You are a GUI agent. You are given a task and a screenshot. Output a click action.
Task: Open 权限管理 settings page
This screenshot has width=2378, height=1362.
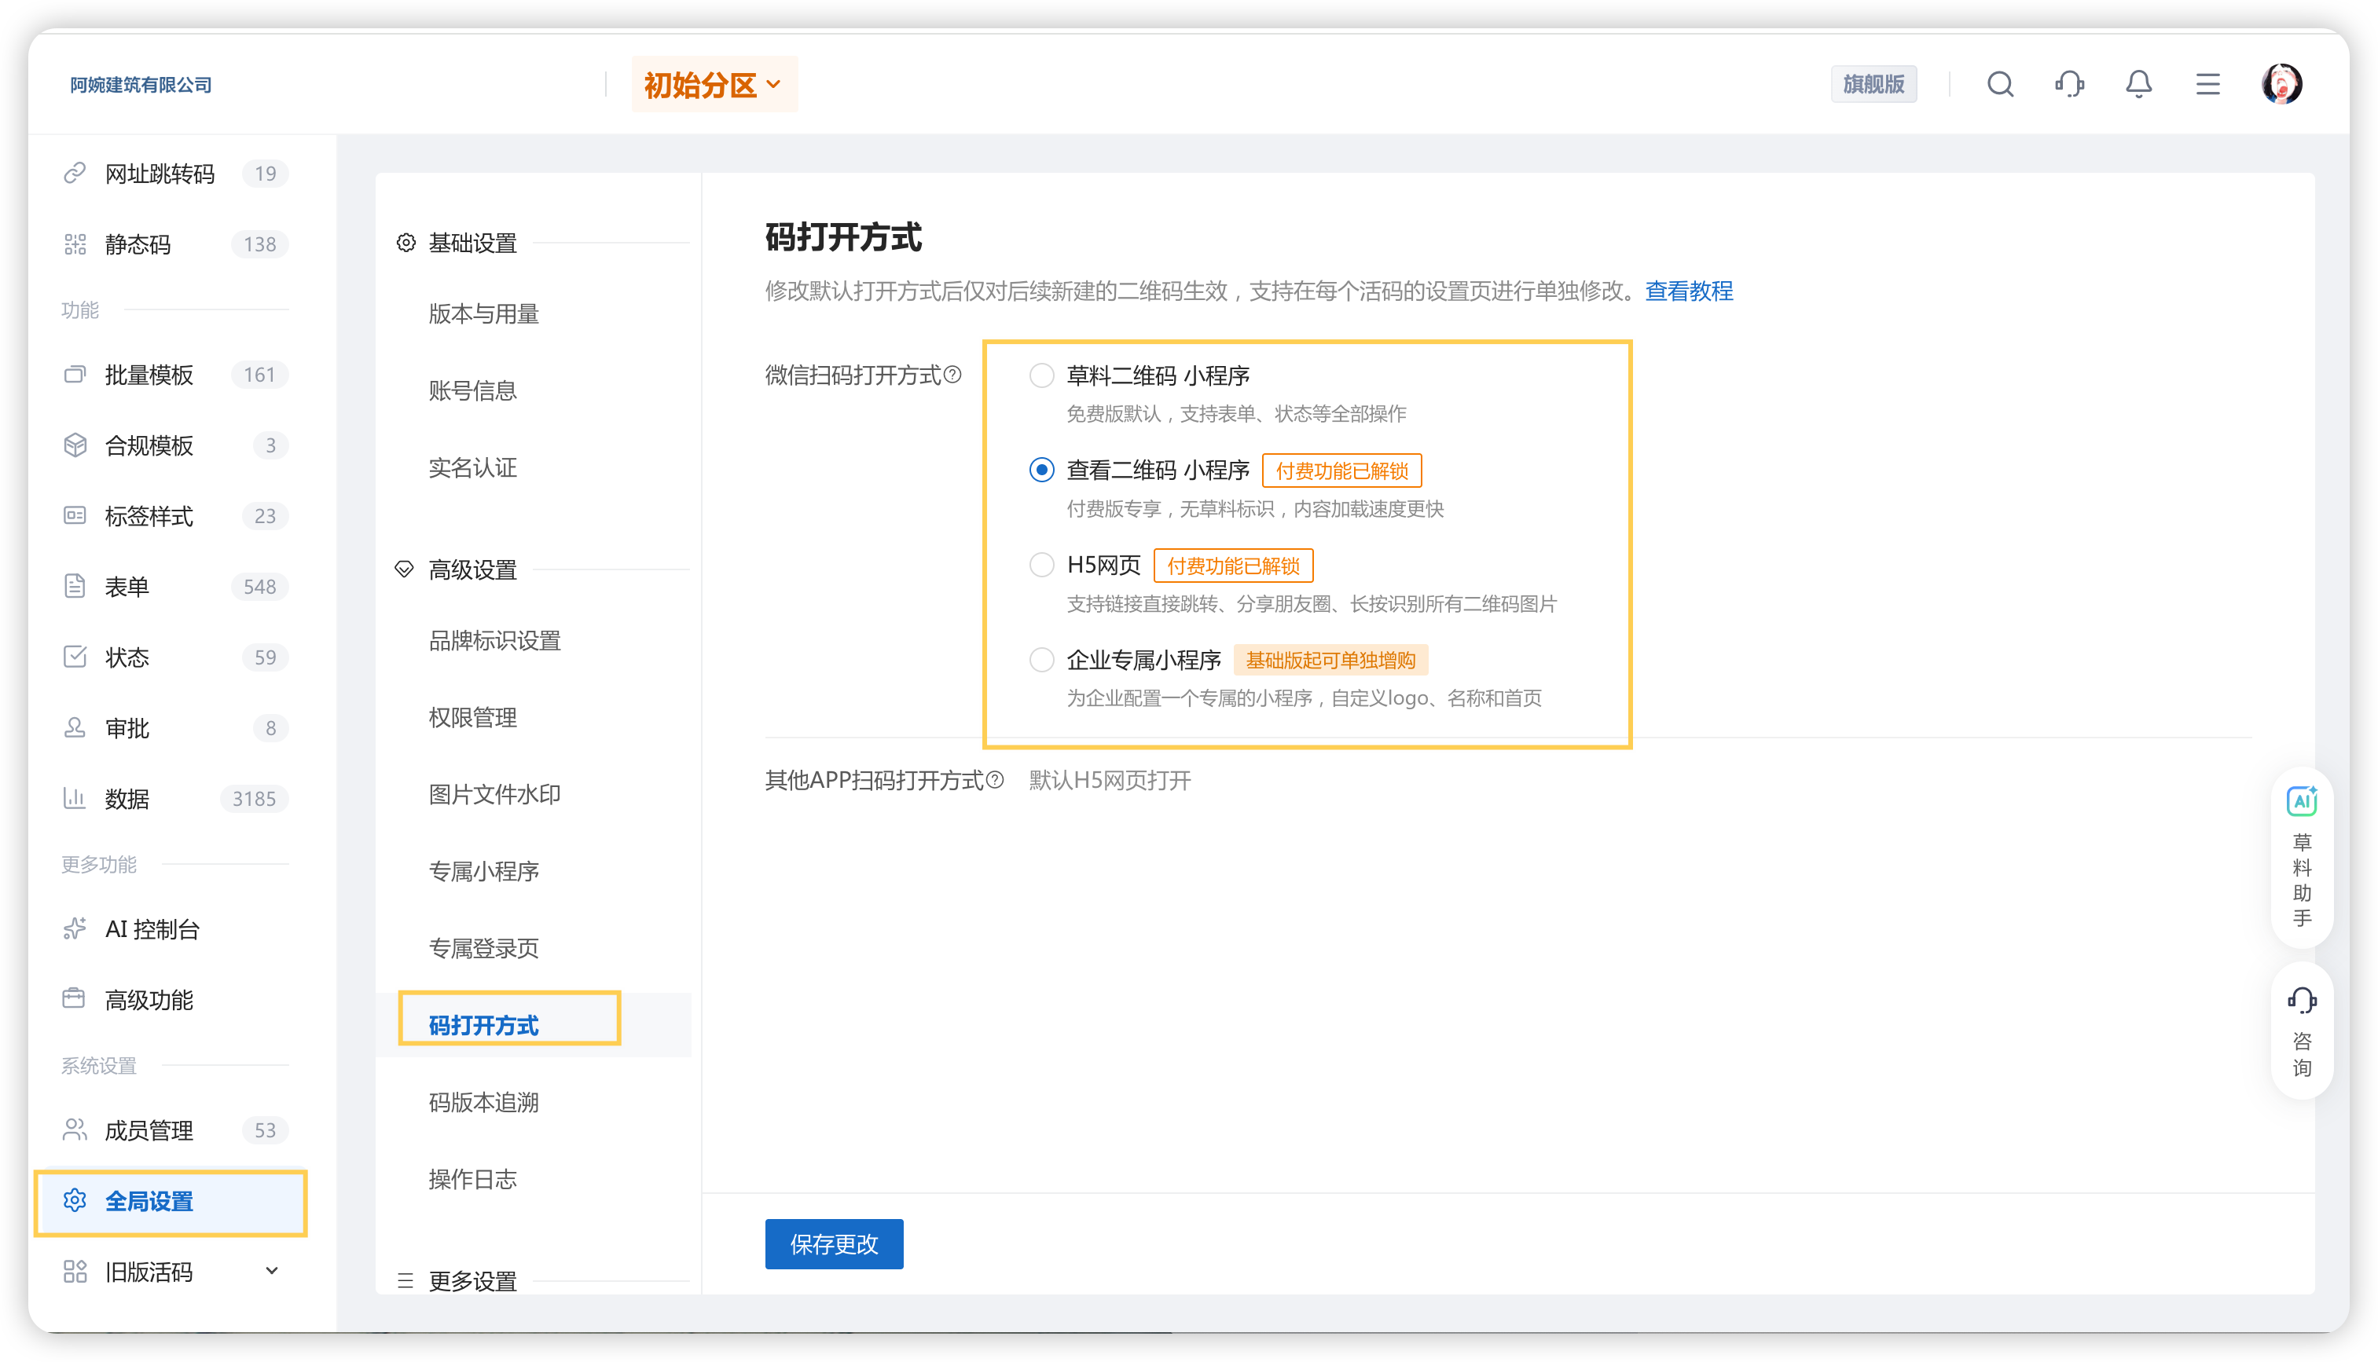point(472,716)
